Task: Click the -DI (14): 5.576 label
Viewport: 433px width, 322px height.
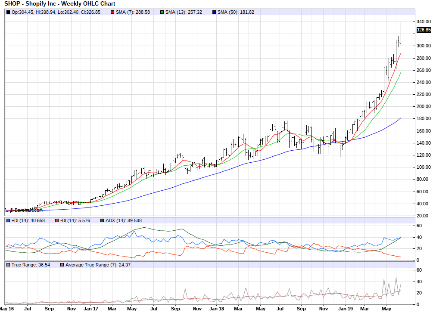Action: [x=75, y=220]
